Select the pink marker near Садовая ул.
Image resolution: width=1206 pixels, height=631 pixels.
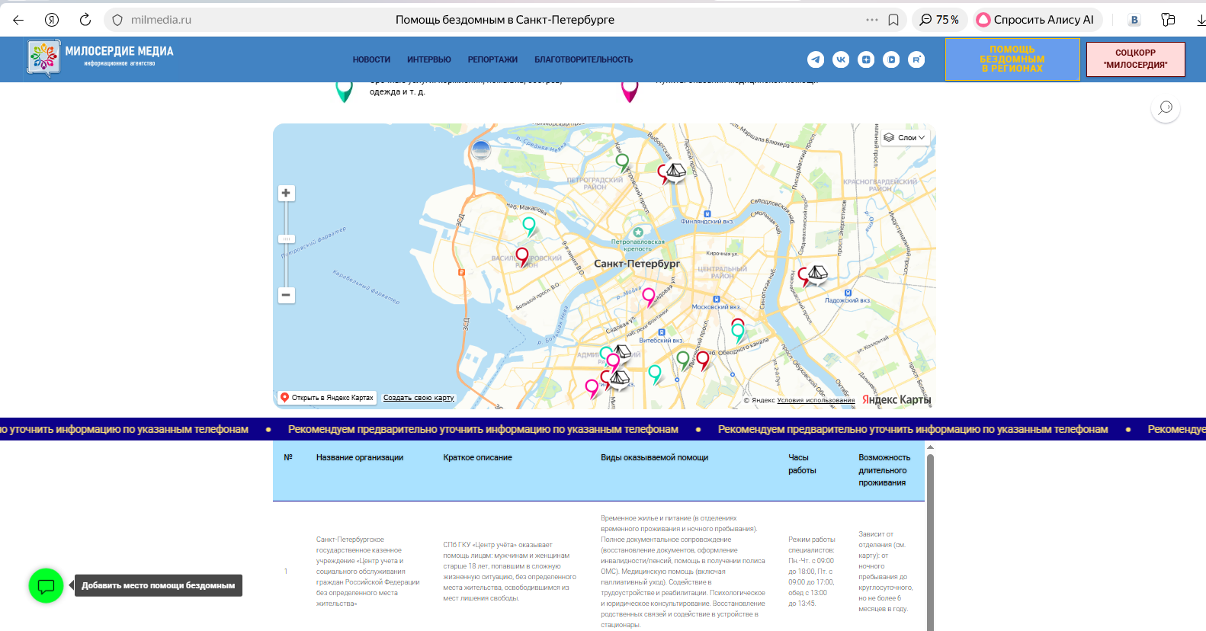click(x=648, y=296)
